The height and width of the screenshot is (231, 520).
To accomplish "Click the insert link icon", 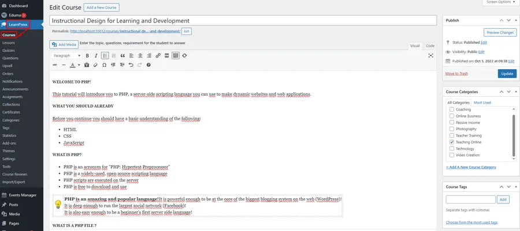I will (x=158, y=56).
